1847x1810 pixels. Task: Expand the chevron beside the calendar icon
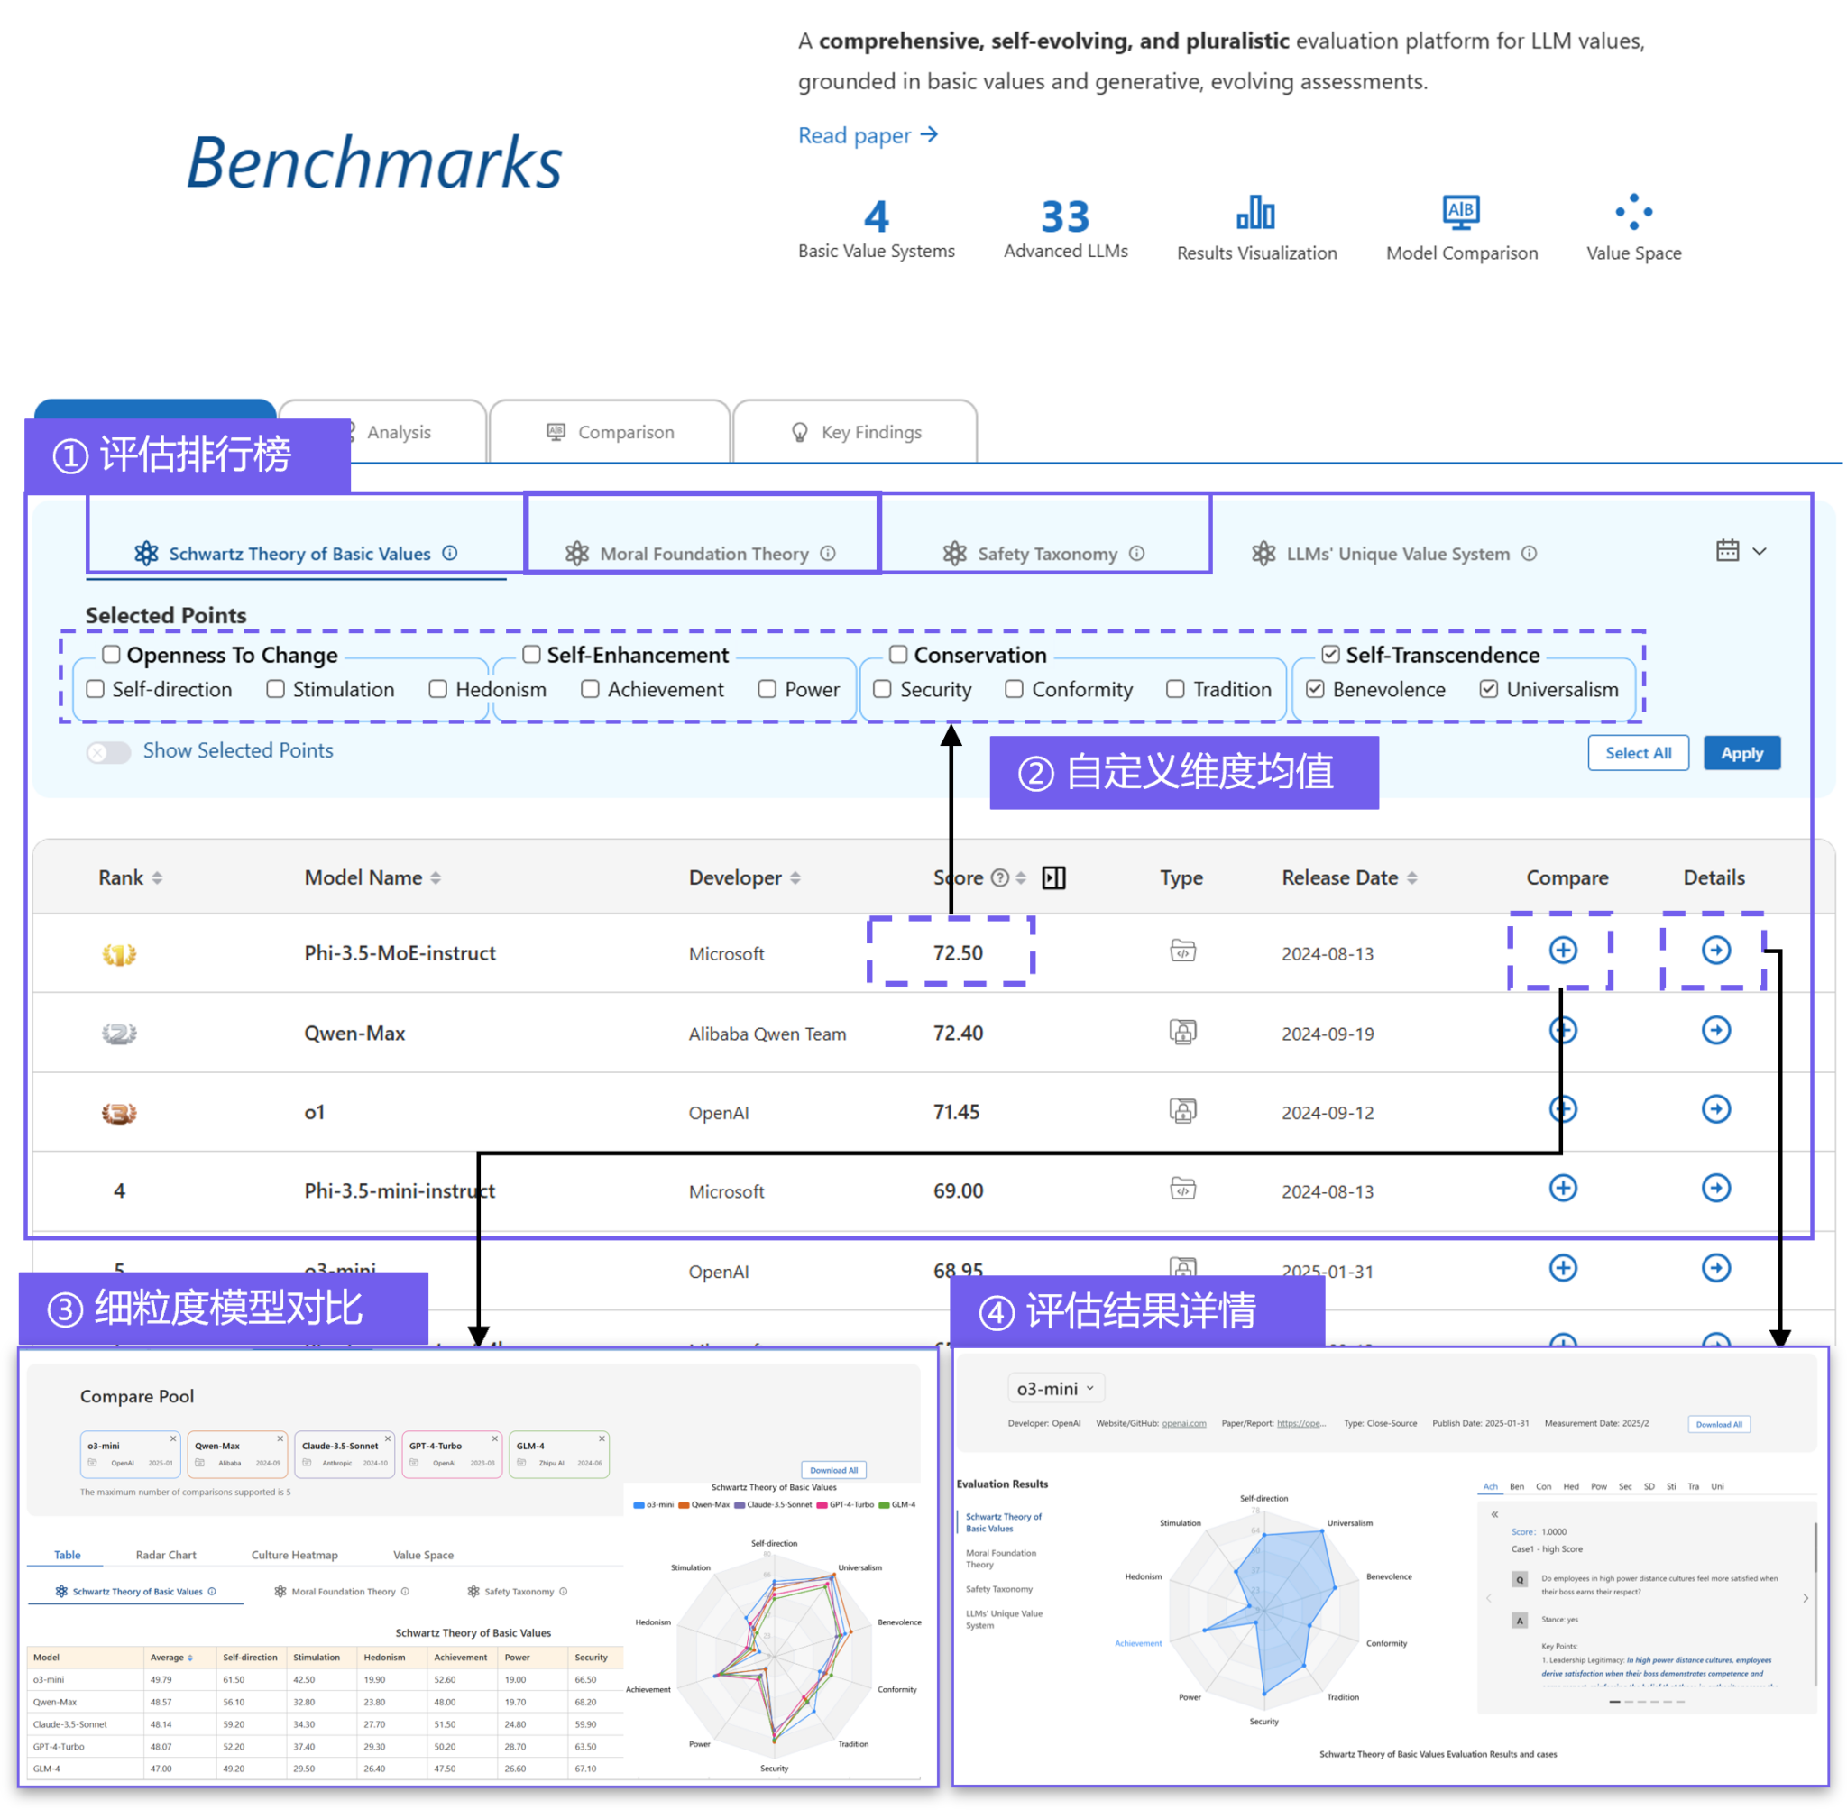point(1760,551)
